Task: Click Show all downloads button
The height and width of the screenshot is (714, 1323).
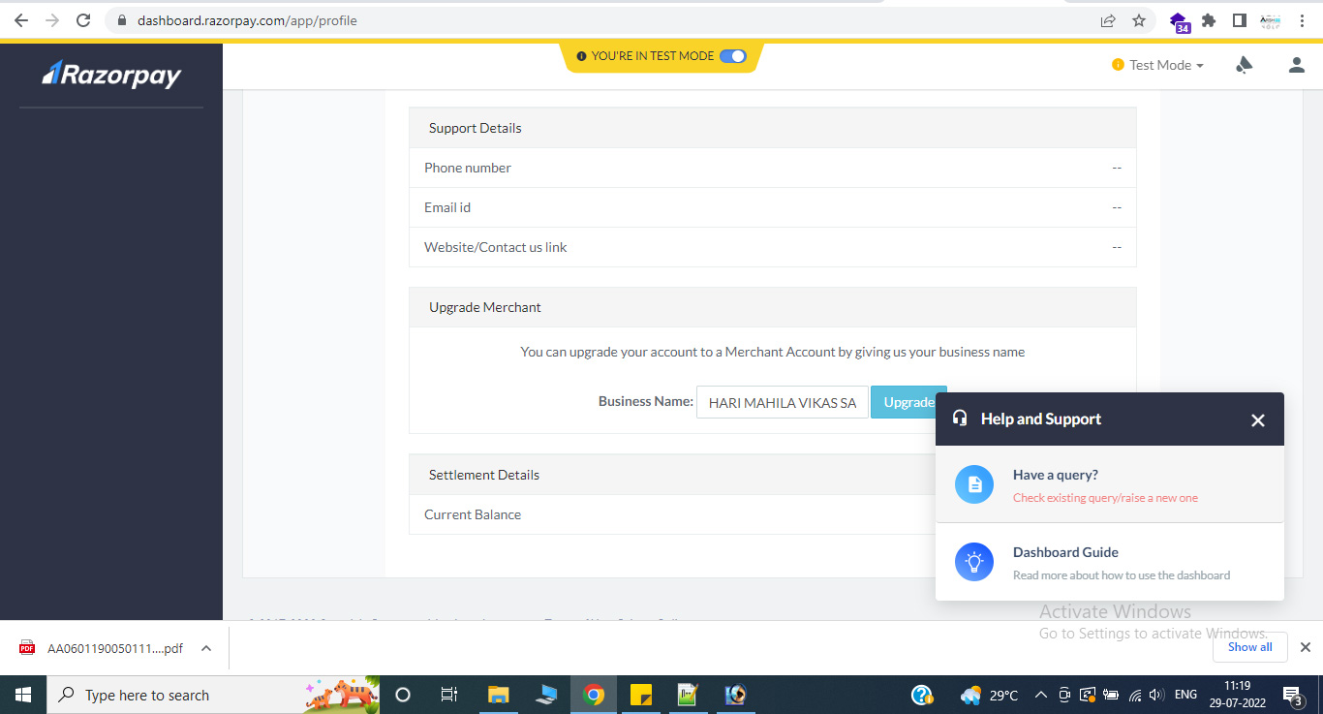Action: point(1249,647)
